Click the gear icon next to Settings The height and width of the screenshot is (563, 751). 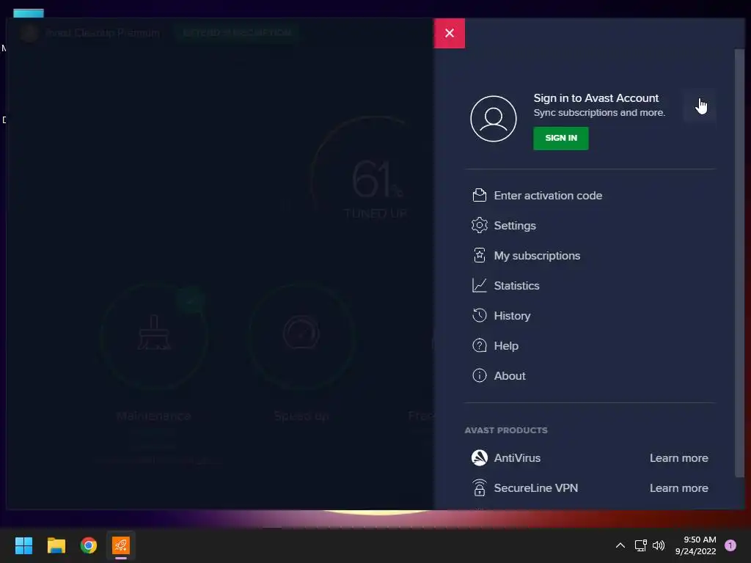pos(480,225)
